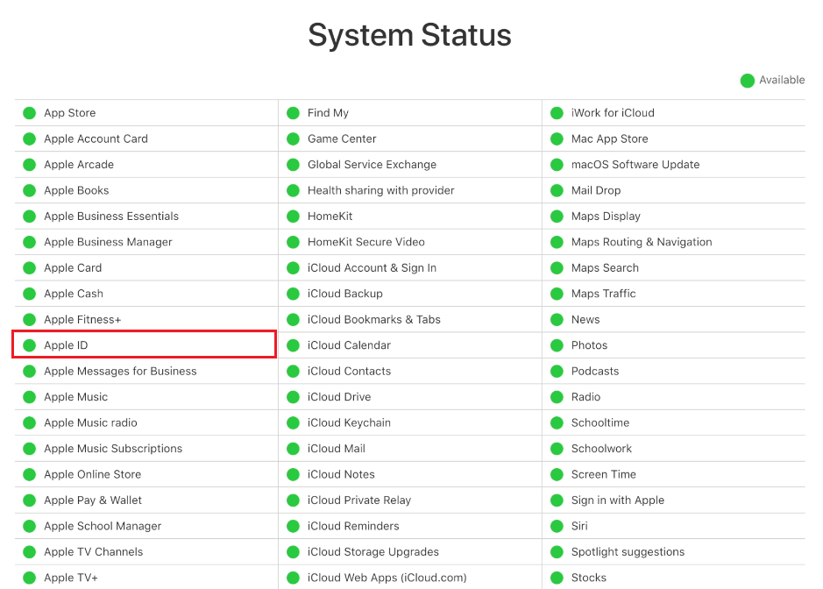823x589 pixels.
Task: Open the iCloud Drive status entry
Action: click(339, 397)
